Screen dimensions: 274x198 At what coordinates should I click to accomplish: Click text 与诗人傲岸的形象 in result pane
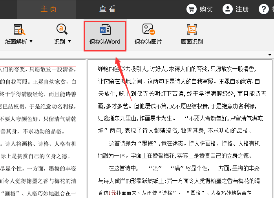(x=120, y=181)
